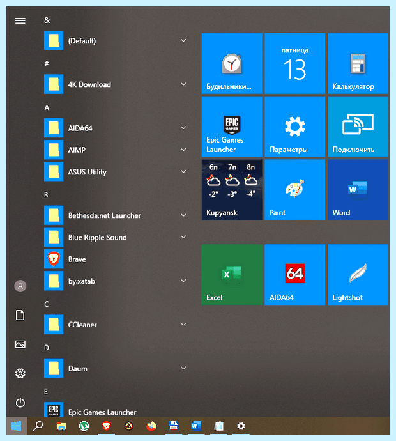Open Brave browser from the taskbar

point(106,426)
